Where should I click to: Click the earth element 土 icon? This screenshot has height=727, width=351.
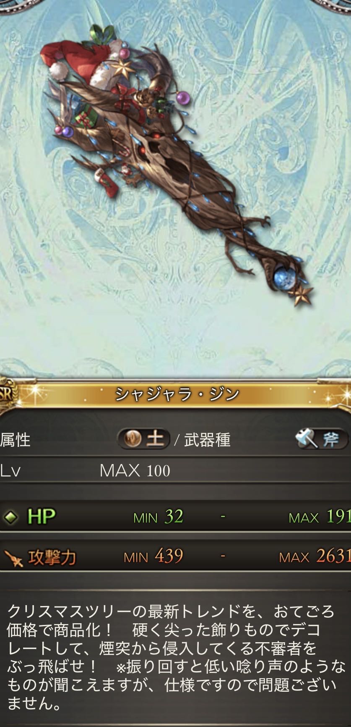tap(143, 439)
